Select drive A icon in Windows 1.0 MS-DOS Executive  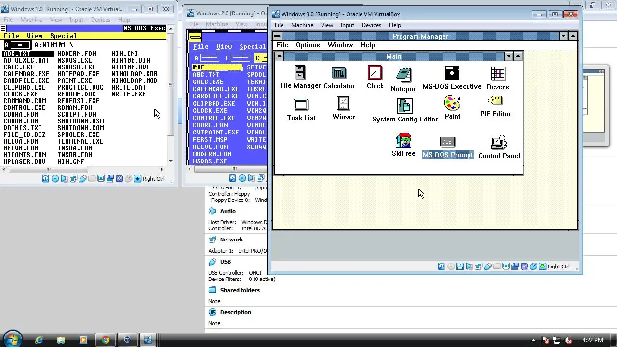pyautogui.click(x=17, y=45)
